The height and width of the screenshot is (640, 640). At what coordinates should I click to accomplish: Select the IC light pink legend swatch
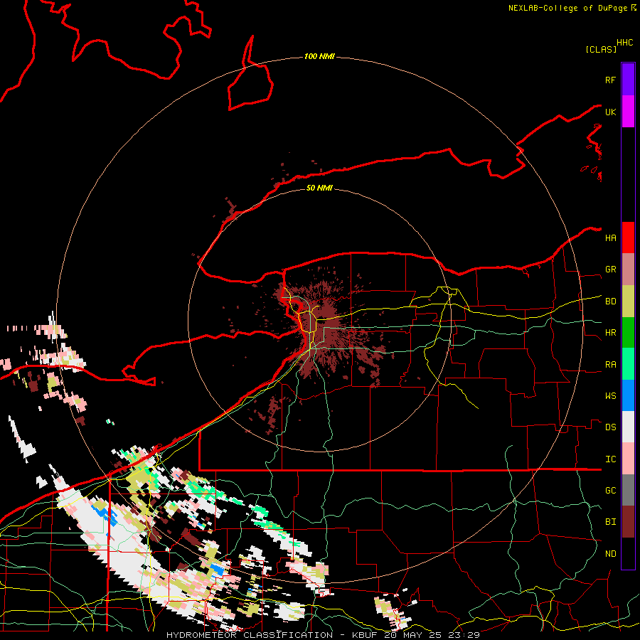click(628, 459)
